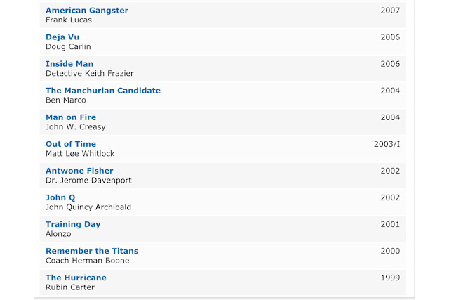Open the Deja Vu movie link

(62, 37)
